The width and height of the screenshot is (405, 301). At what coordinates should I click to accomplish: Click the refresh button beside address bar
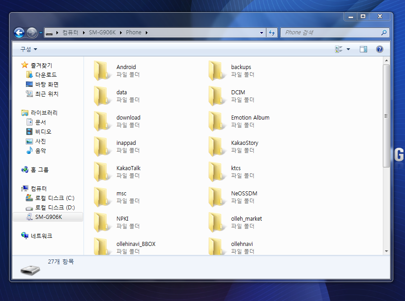(x=272, y=32)
